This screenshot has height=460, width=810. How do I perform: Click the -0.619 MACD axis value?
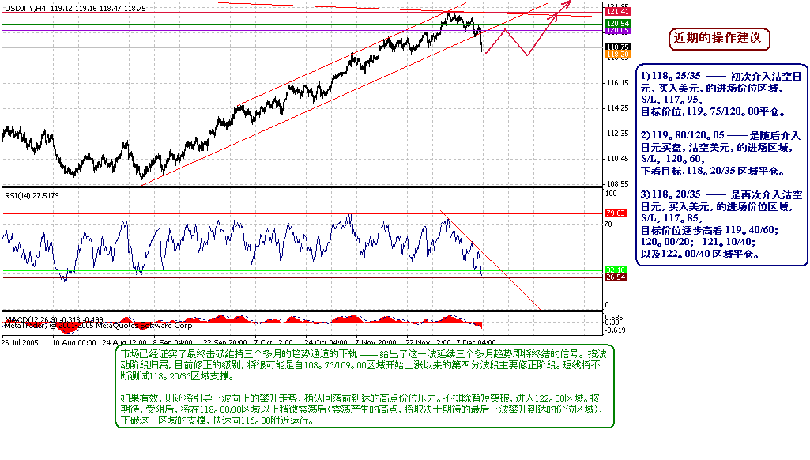[615, 330]
